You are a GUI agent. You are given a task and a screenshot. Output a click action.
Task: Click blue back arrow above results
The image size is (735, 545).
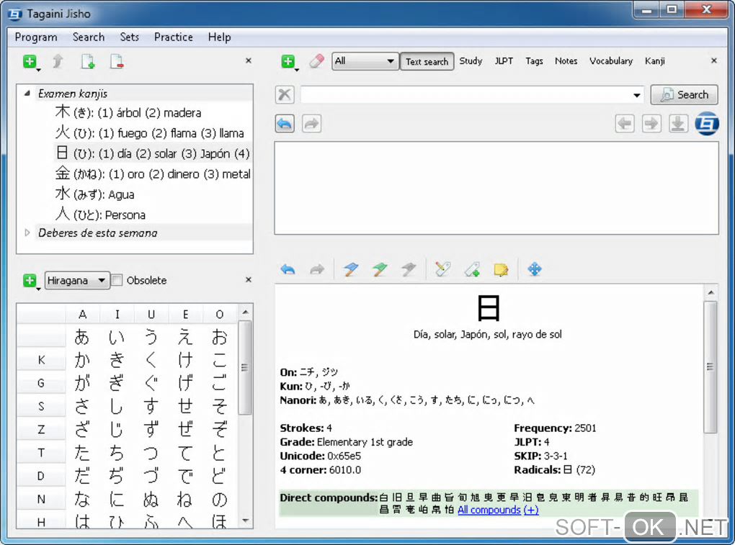(x=285, y=124)
